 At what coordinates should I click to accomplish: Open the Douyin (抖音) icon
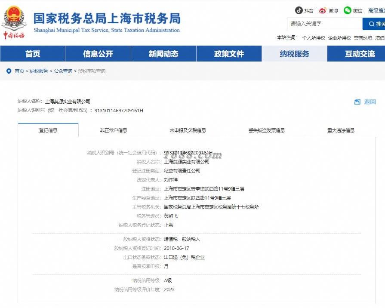click(299, 10)
